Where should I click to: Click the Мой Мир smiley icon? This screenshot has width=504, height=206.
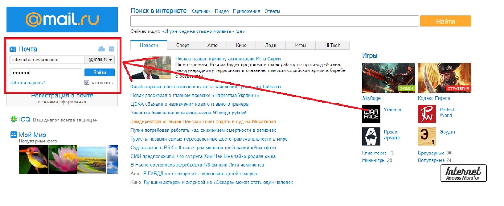click(14, 135)
